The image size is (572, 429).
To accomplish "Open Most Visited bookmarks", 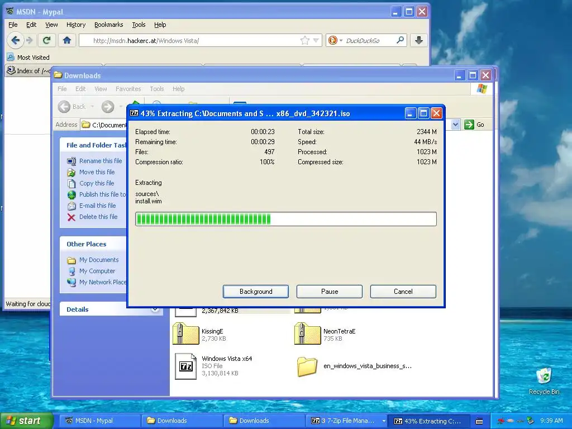I will [28, 58].
